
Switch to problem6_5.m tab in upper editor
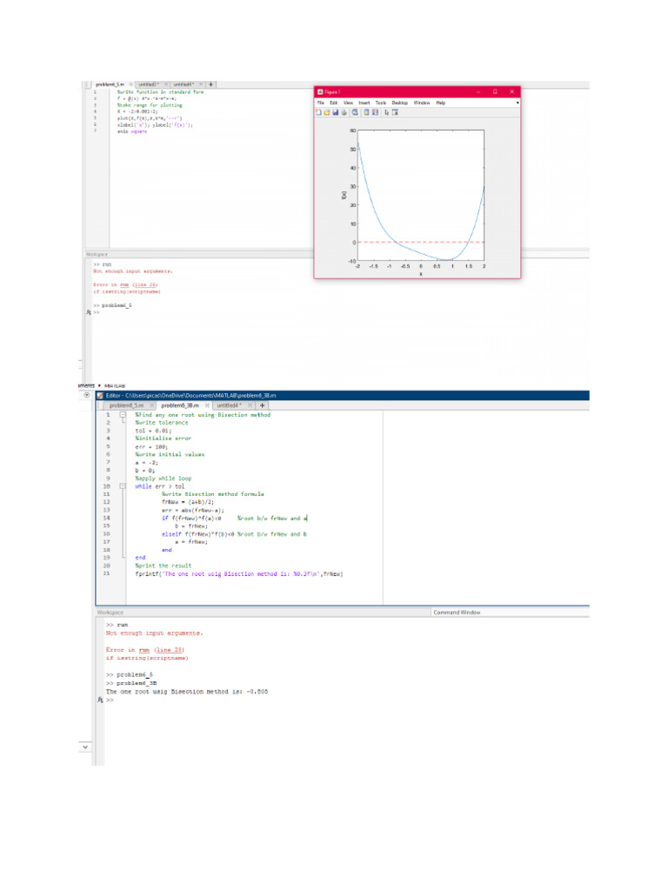[110, 84]
